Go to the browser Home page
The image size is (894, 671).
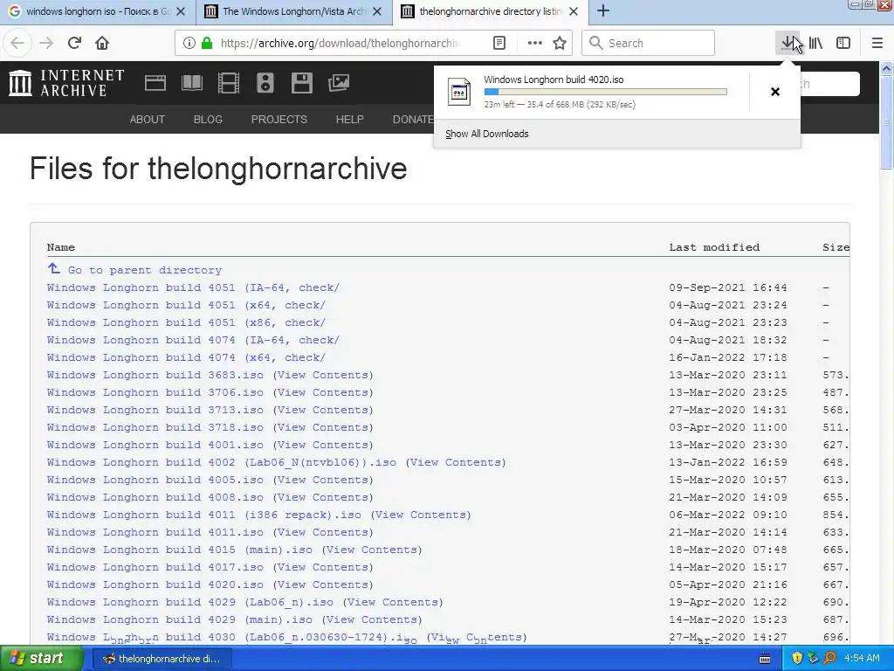tap(102, 43)
